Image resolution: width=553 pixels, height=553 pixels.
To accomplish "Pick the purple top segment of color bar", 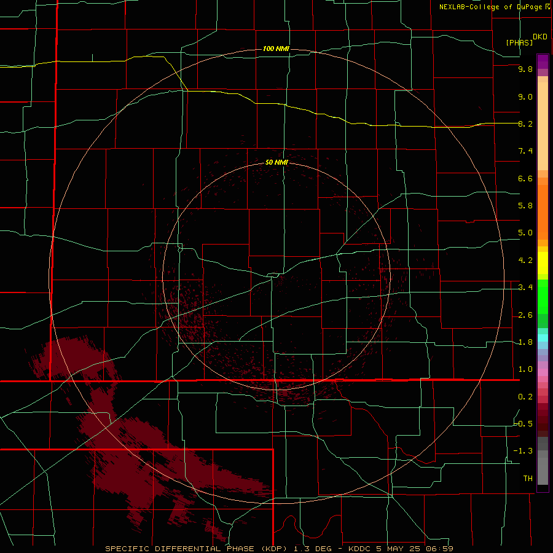I will tap(543, 62).
